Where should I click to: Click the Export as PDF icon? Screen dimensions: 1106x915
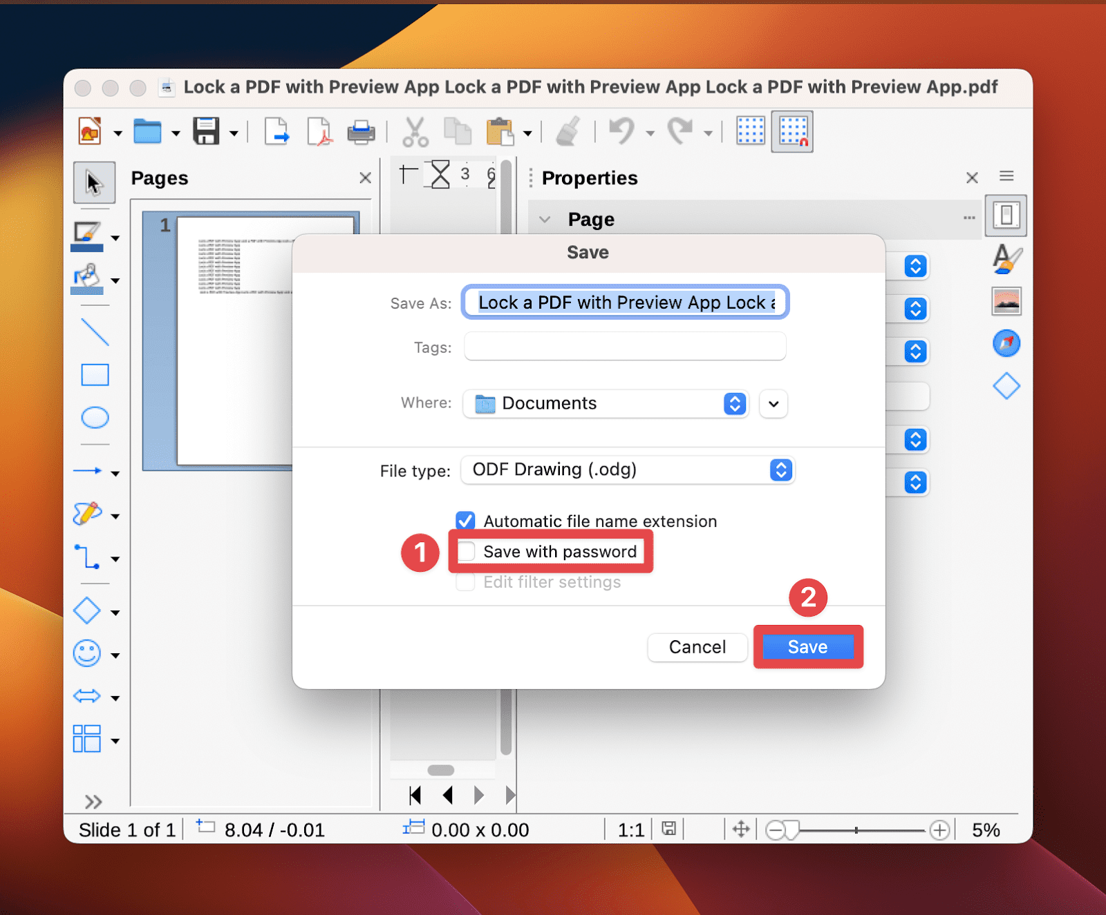pos(319,131)
